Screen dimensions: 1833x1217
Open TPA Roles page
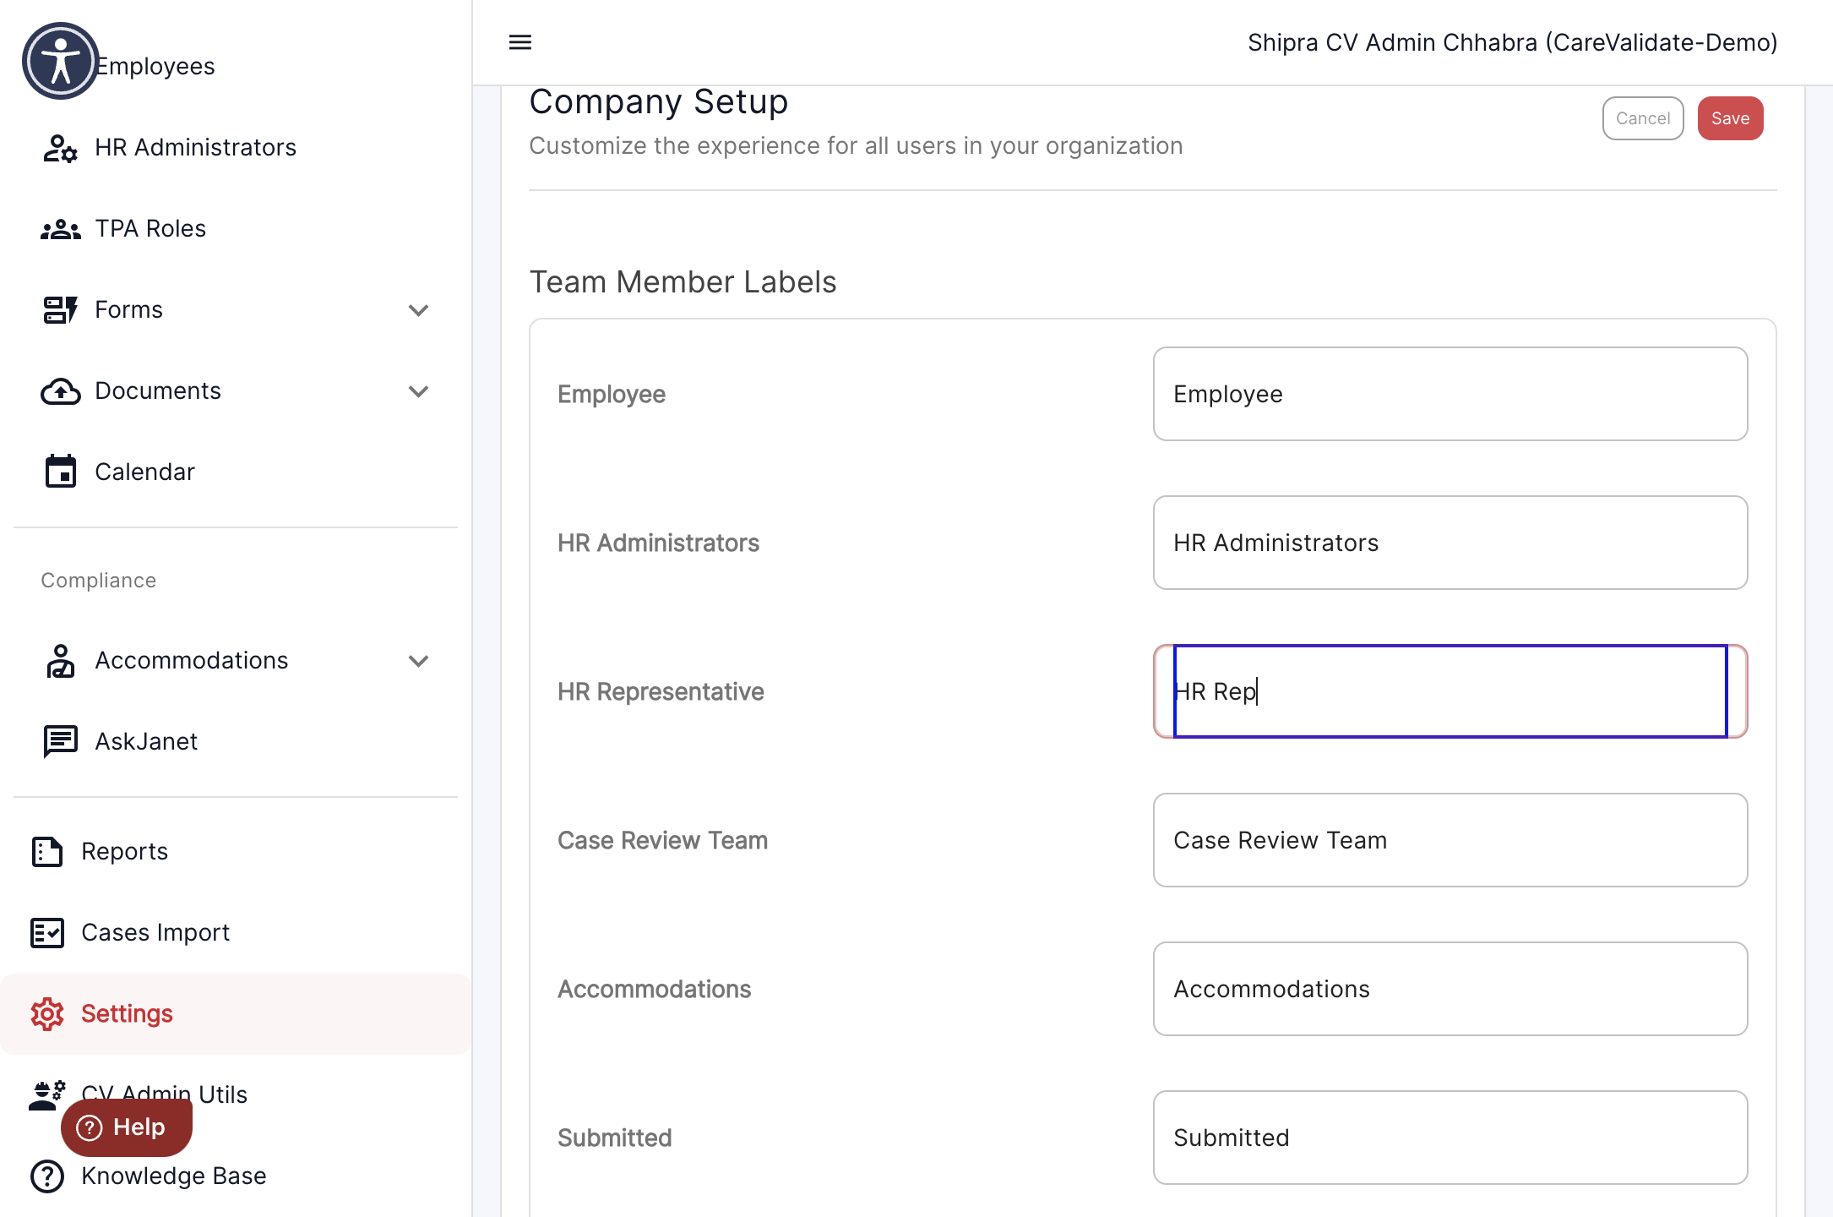click(x=150, y=229)
